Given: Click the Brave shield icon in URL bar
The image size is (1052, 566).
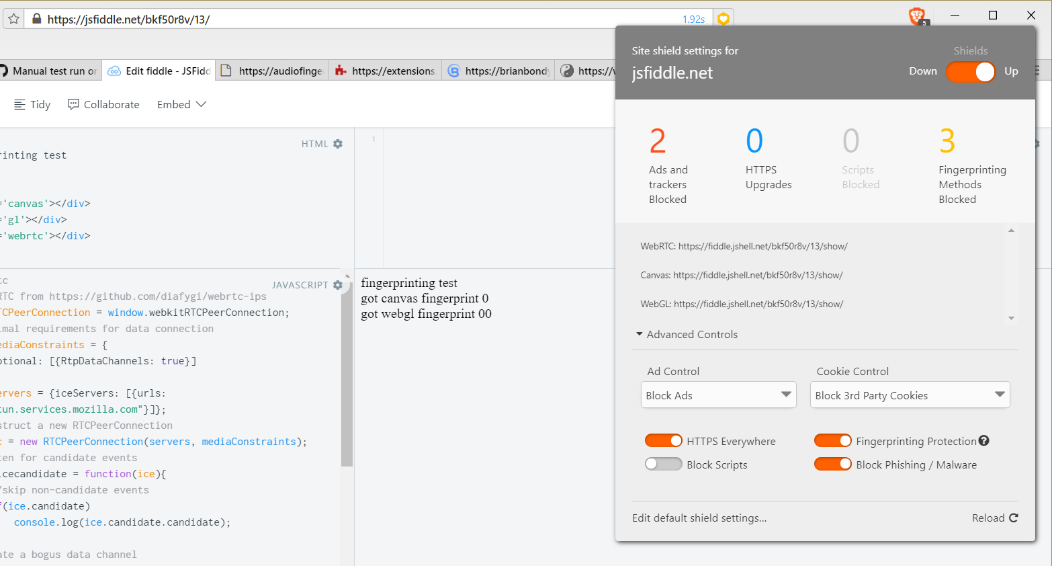Looking at the screenshot, I should pos(724,19).
